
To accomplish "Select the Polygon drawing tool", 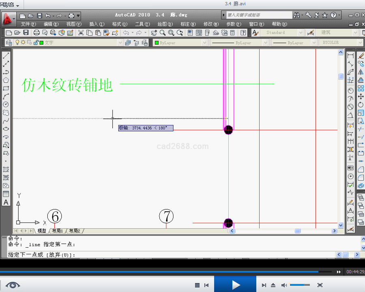I will click(6, 80).
